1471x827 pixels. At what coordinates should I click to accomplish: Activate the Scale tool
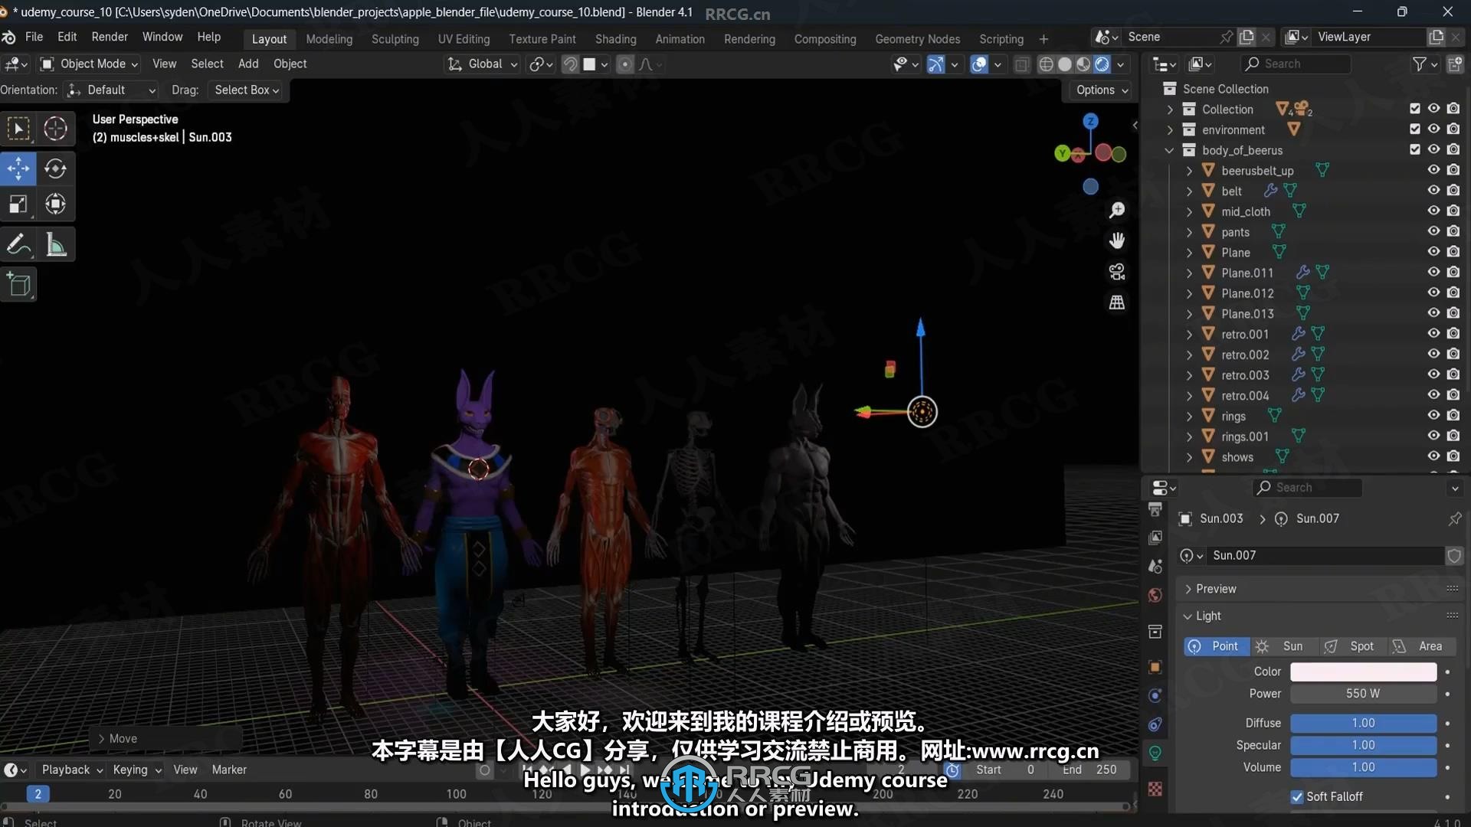click(x=18, y=204)
